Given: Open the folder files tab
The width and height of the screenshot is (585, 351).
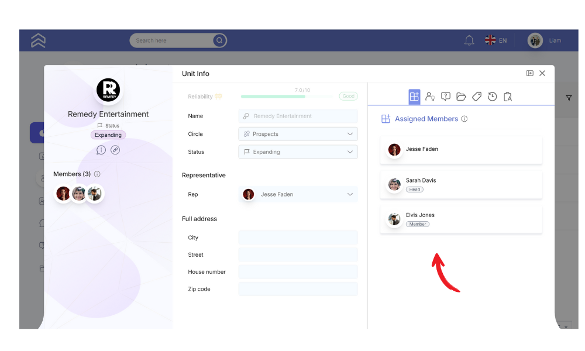Looking at the screenshot, I should pos(461,97).
